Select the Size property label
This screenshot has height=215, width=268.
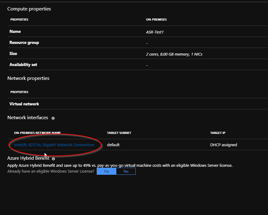coord(13,53)
